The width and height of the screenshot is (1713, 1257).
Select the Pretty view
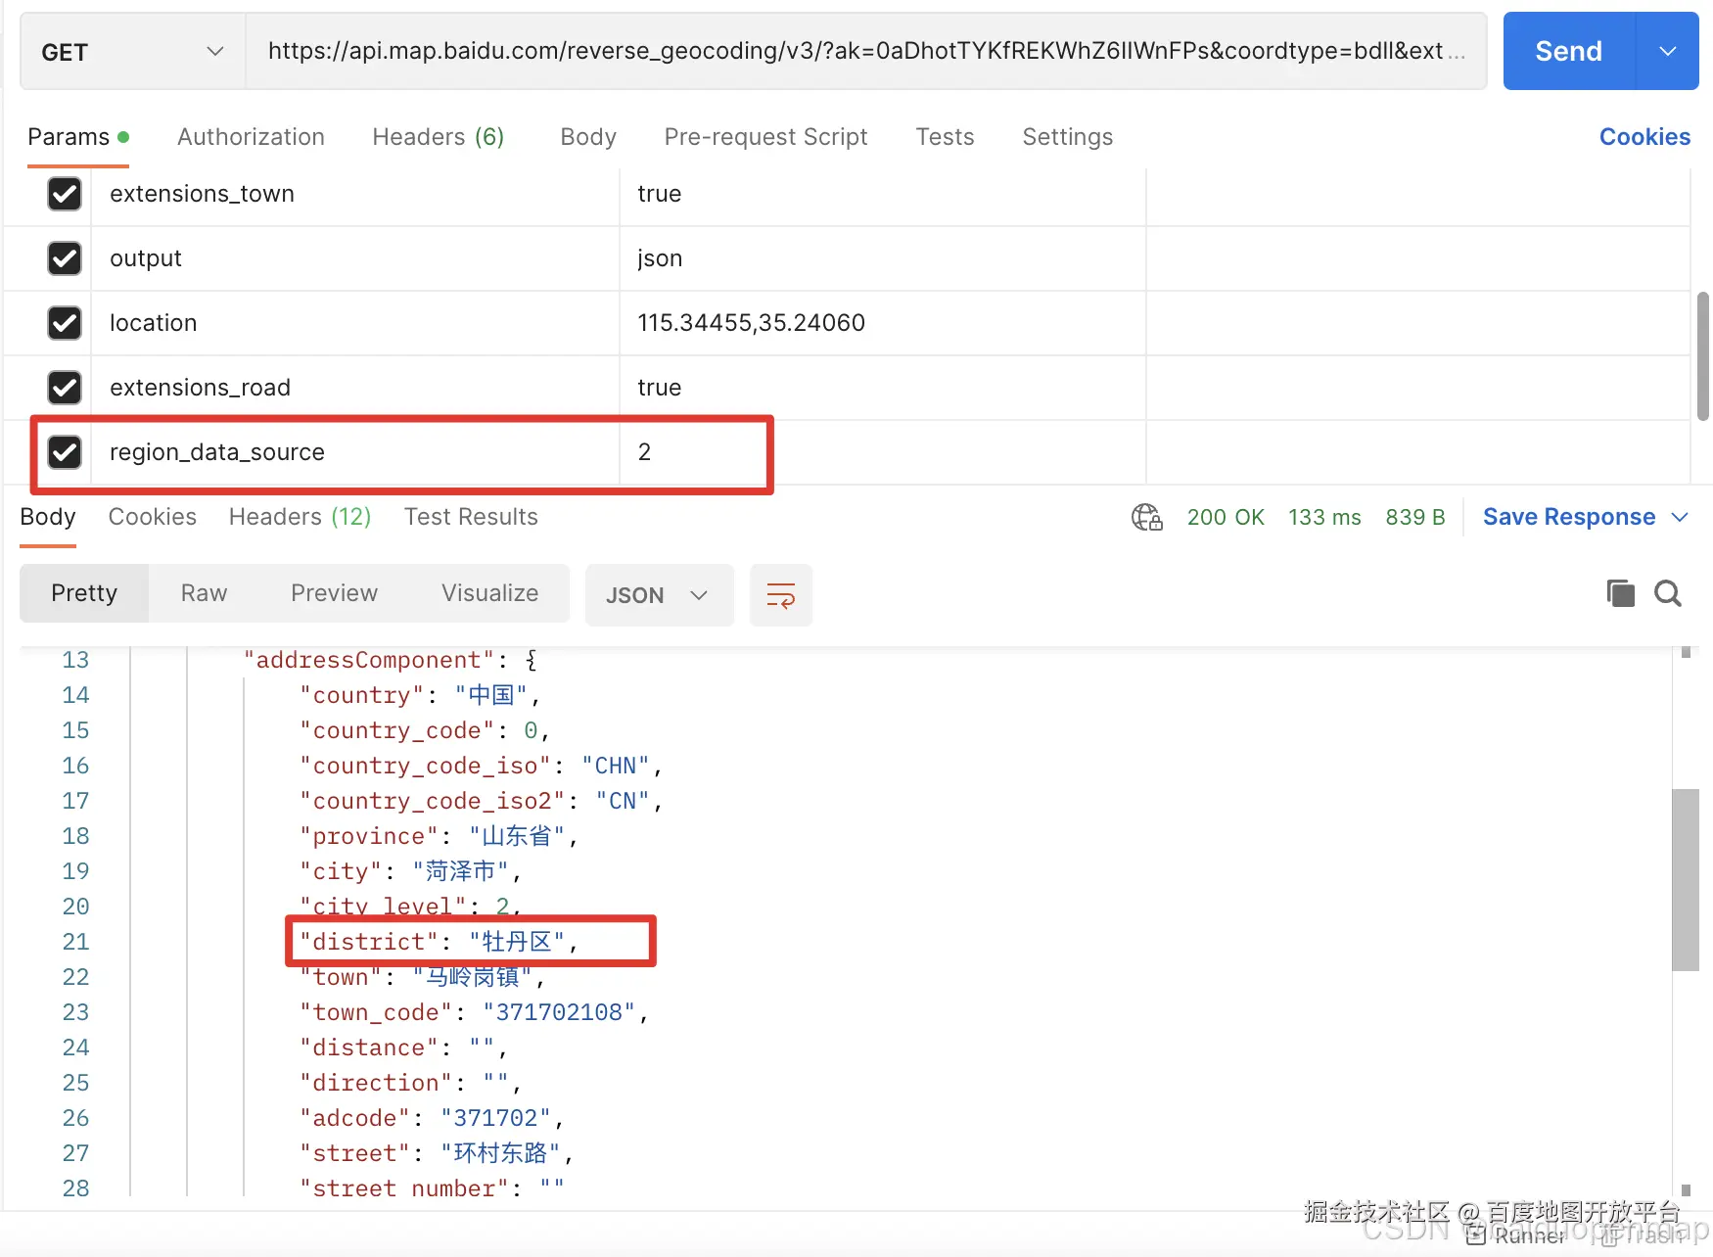click(84, 593)
